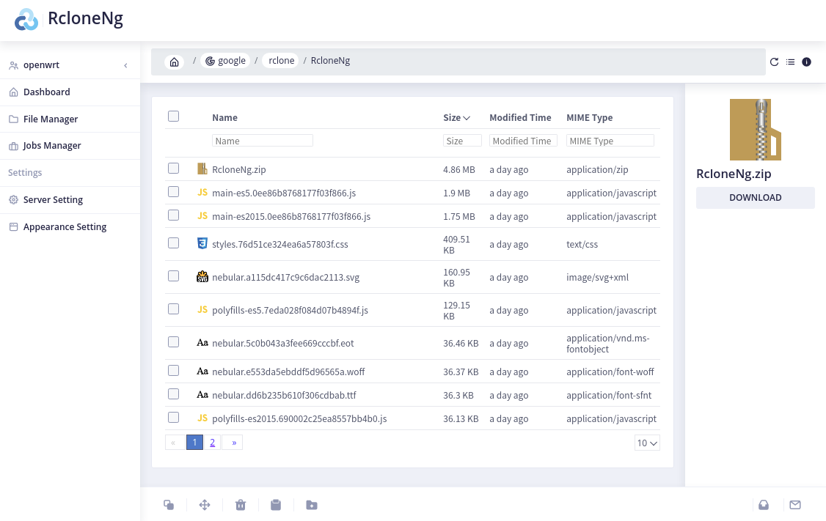Open Server Setting in sidebar
This screenshot has width=826, height=521.
point(70,200)
